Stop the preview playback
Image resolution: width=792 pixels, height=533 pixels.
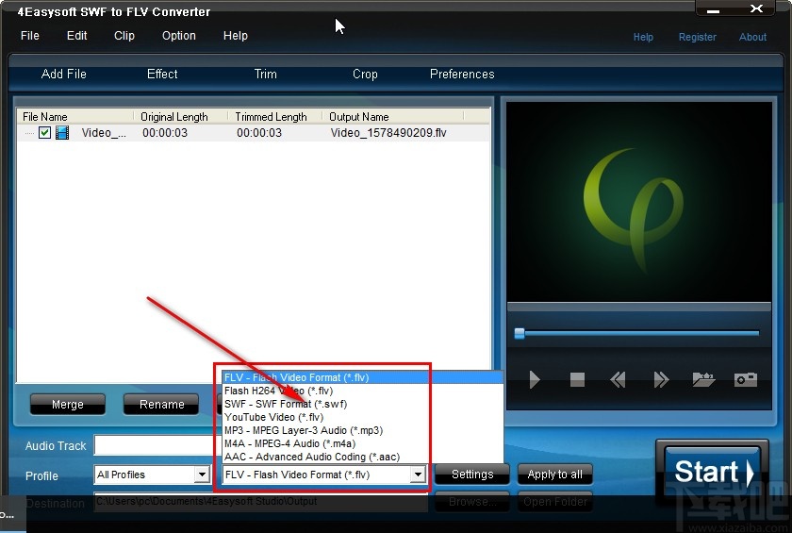coord(577,379)
